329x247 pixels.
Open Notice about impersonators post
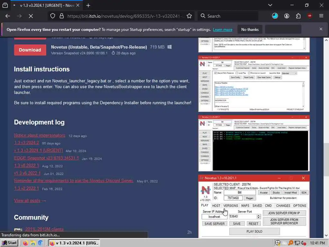40,135
